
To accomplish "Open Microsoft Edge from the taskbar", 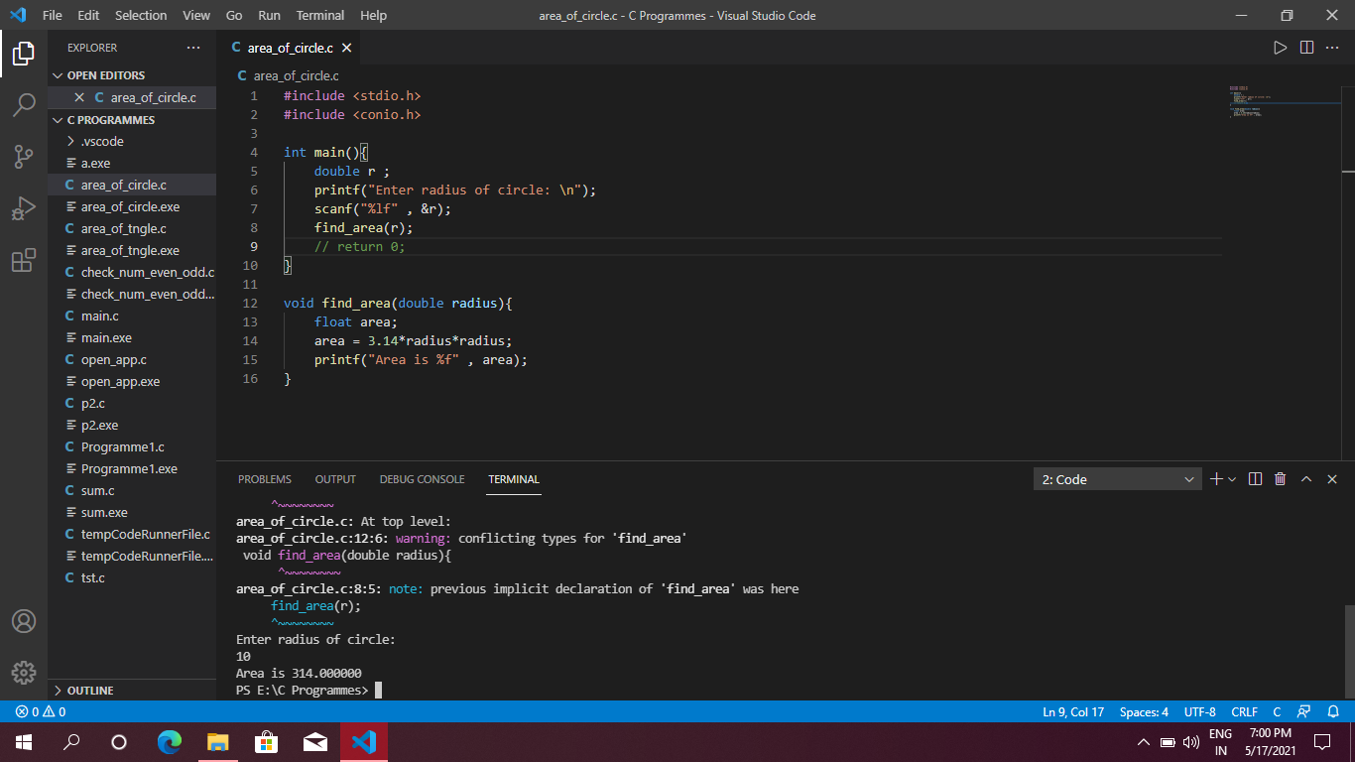I will (170, 742).
